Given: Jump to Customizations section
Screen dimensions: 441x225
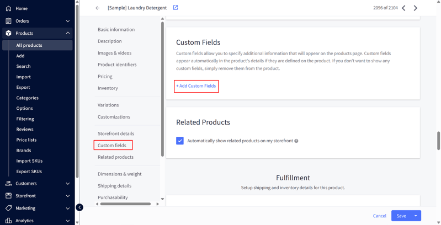Looking at the screenshot, I should point(114,117).
